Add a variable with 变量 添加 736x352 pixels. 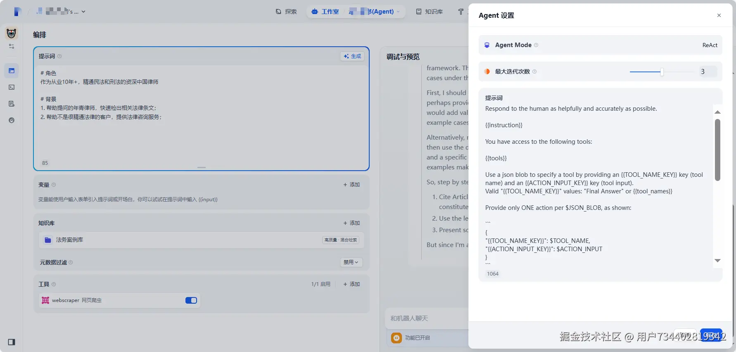351,185
